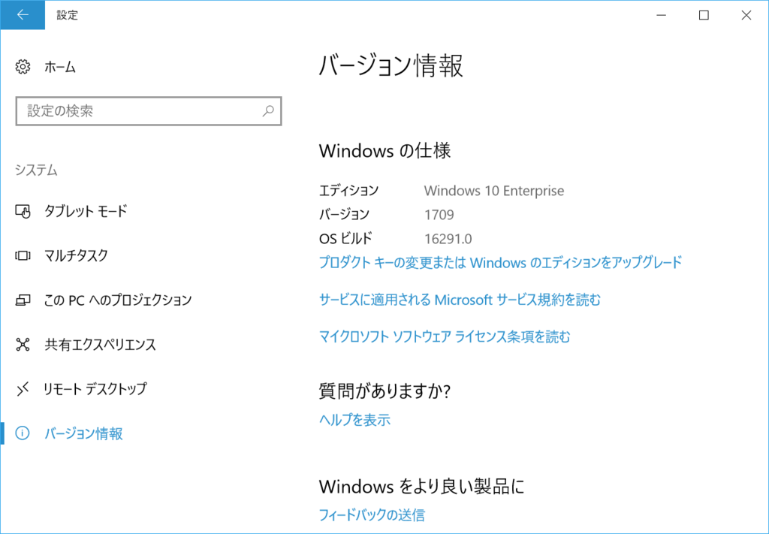Click the システム section label
Viewport: 769px width, 534px height.
36,170
